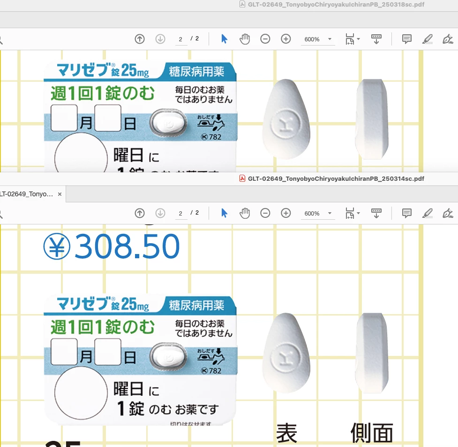This screenshot has width=458, height=447.
Task: Go to next page in top window
Action: [160, 39]
